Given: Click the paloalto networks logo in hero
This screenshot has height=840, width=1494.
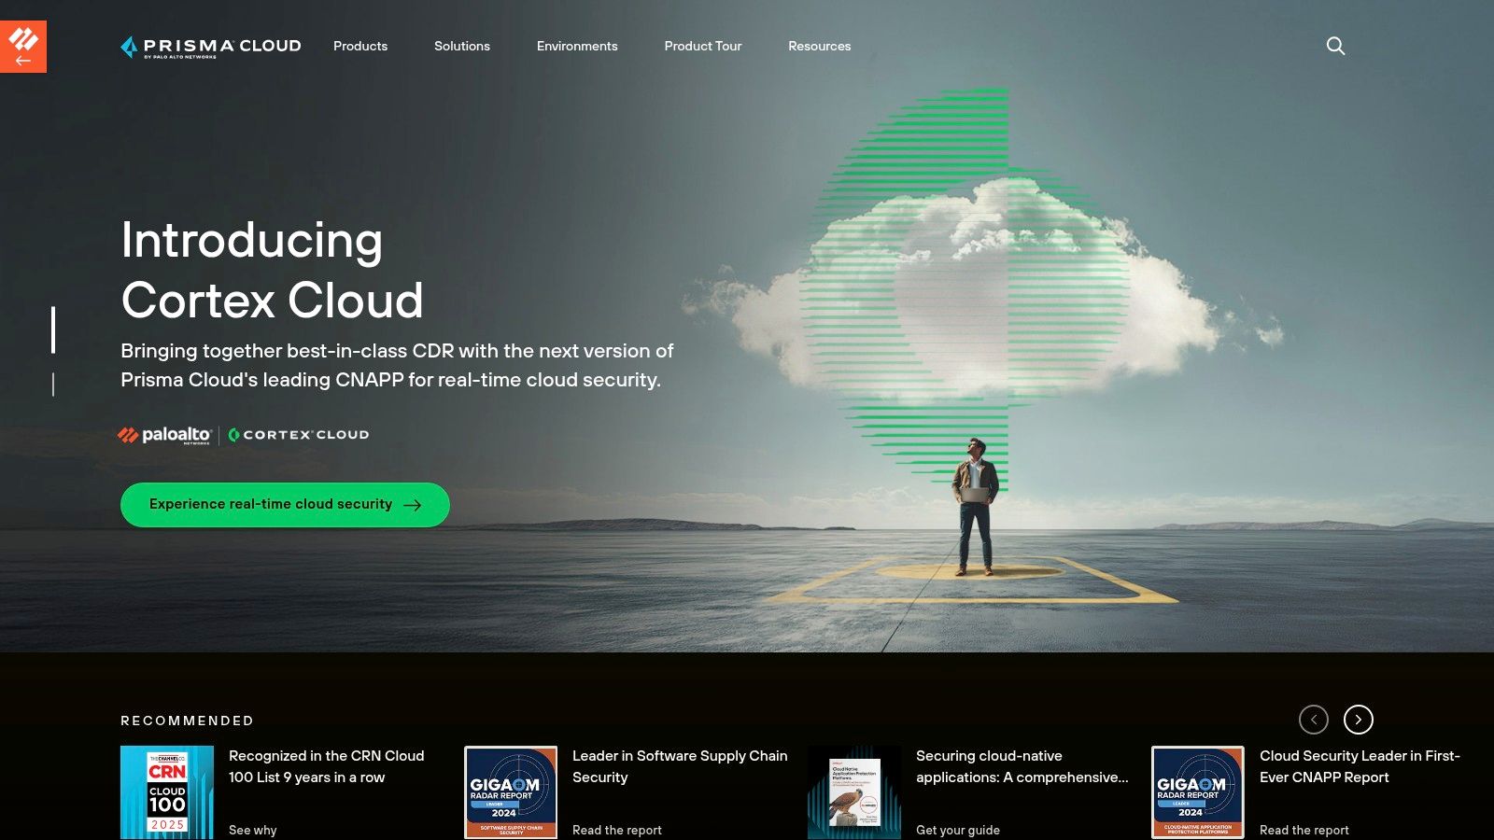Looking at the screenshot, I should point(165,435).
